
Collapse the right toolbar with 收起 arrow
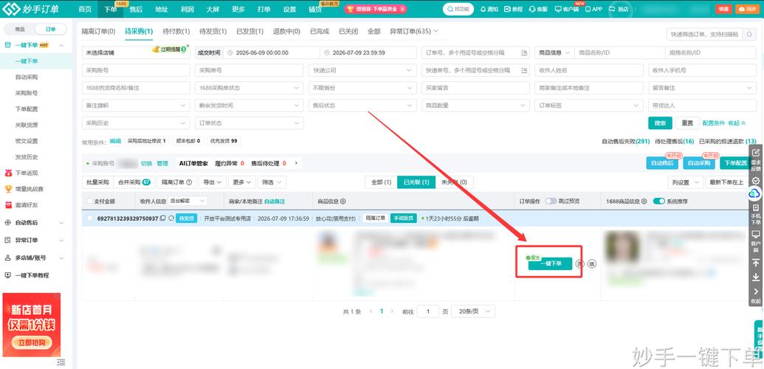(x=756, y=292)
